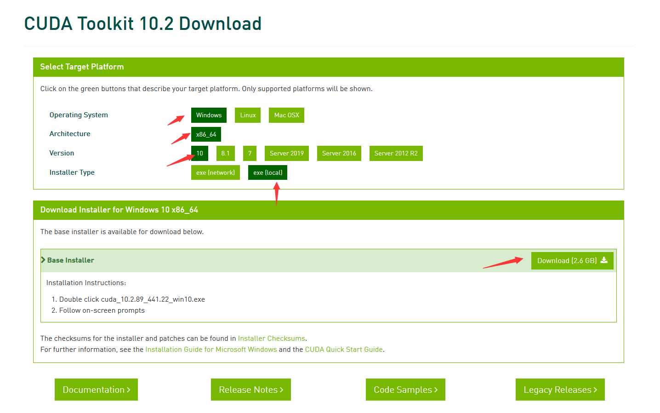Choose Server 2019 version
This screenshot has width=660, height=413.
click(x=286, y=153)
